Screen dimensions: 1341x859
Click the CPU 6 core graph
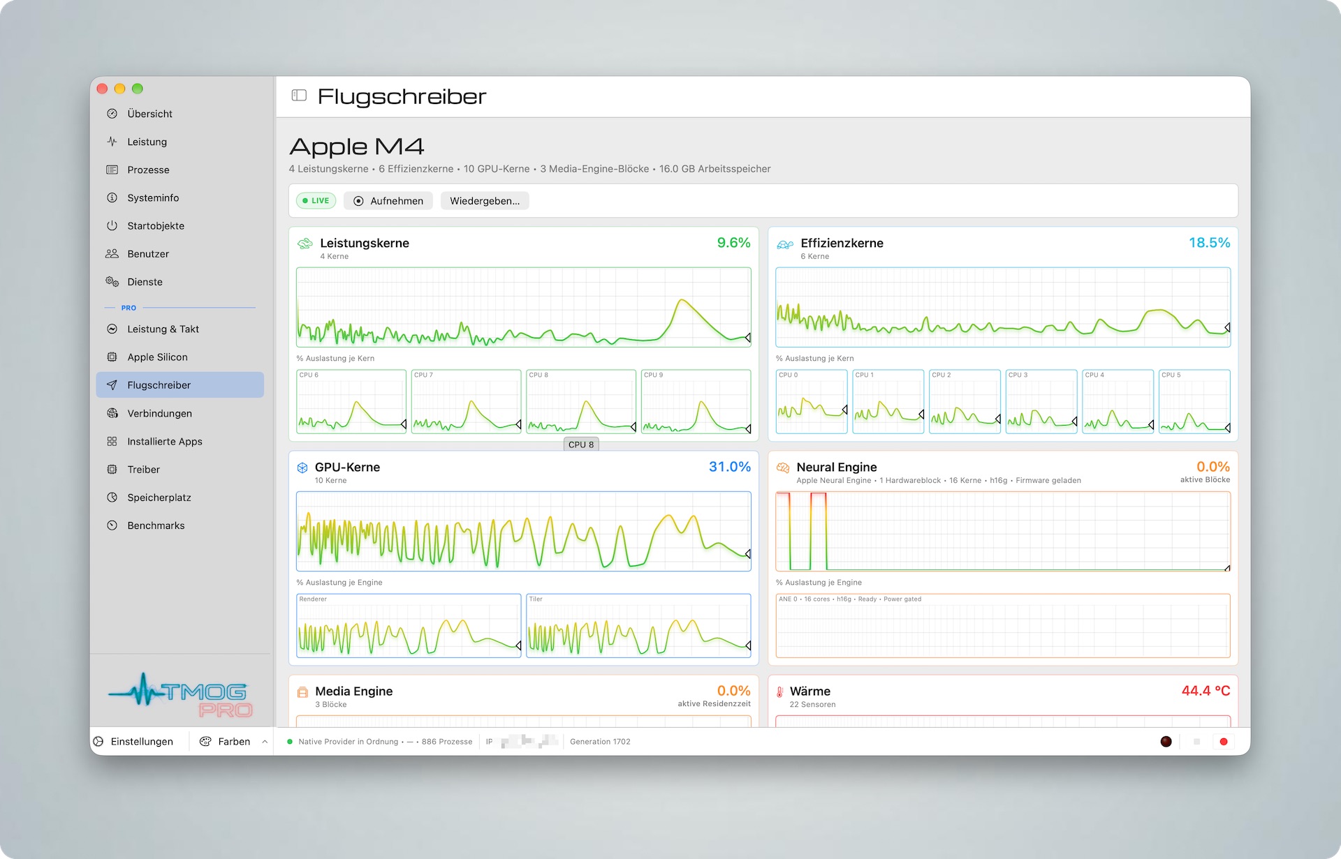coord(351,401)
